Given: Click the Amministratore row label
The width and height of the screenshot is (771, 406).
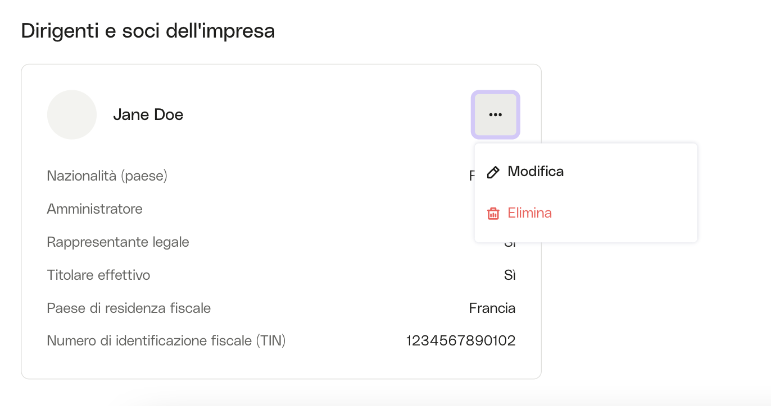Looking at the screenshot, I should point(94,209).
